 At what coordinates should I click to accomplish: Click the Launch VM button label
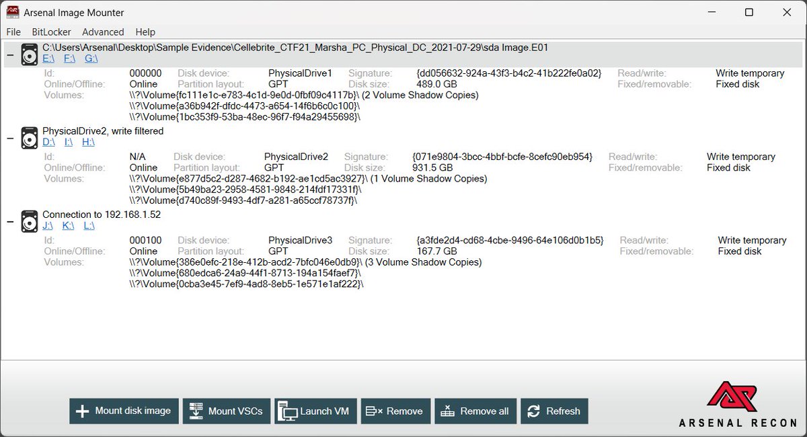coord(325,411)
